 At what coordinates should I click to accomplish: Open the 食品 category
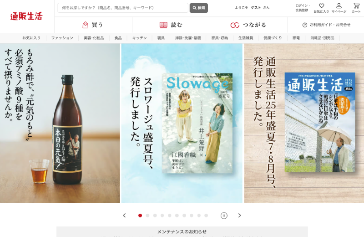[x=118, y=38]
